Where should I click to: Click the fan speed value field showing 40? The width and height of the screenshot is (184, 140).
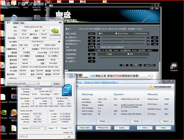coord(92,58)
